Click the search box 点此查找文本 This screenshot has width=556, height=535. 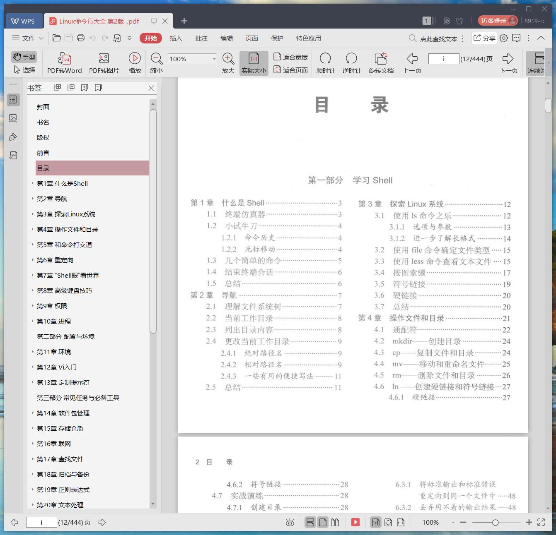(x=433, y=38)
